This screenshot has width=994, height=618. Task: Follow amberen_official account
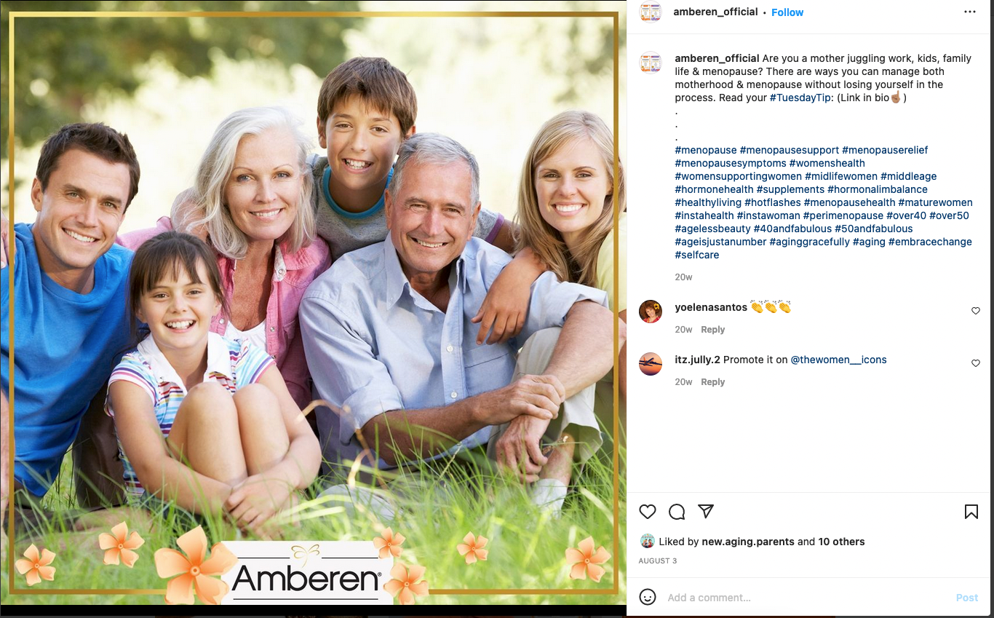coord(787,12)
